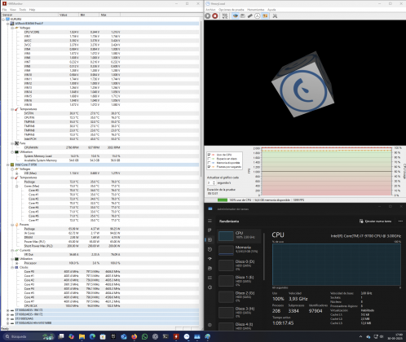Collapse the Currents group in HWMonitor
Image resolution: width=406 pixels, height=342 pixels.
pos(12,250)
